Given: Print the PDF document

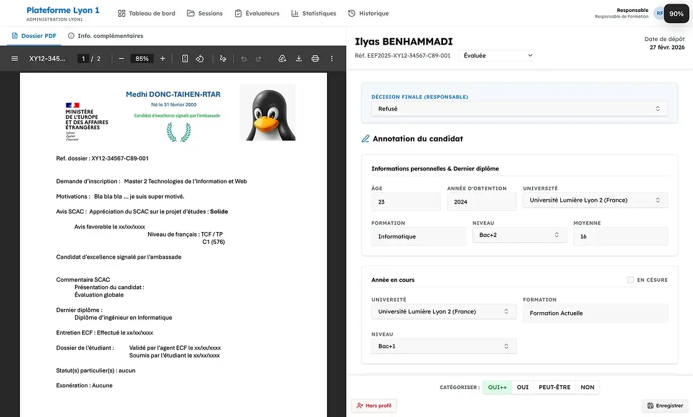Looking at the screenshot, I should coord(315,58).
